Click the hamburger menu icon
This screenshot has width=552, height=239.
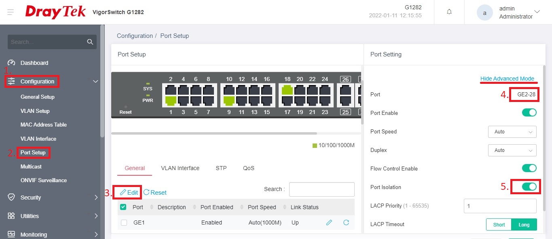11,12
